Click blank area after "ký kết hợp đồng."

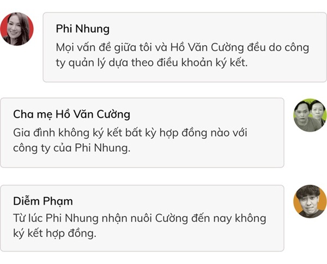[x=191, y=234]
